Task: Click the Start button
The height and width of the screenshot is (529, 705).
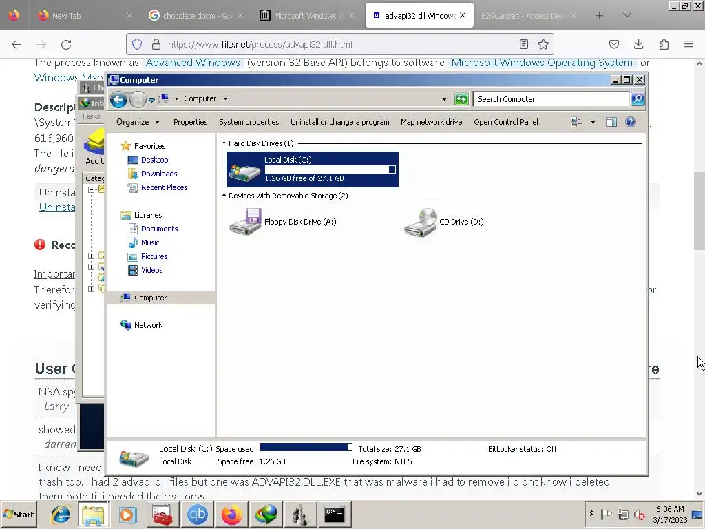Action: [x=19, y=514]
